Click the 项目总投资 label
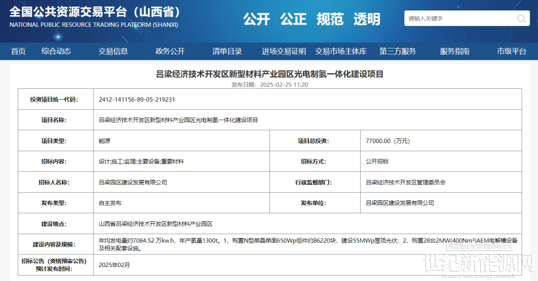The image size is (538, 281). (x=313, y=141)
